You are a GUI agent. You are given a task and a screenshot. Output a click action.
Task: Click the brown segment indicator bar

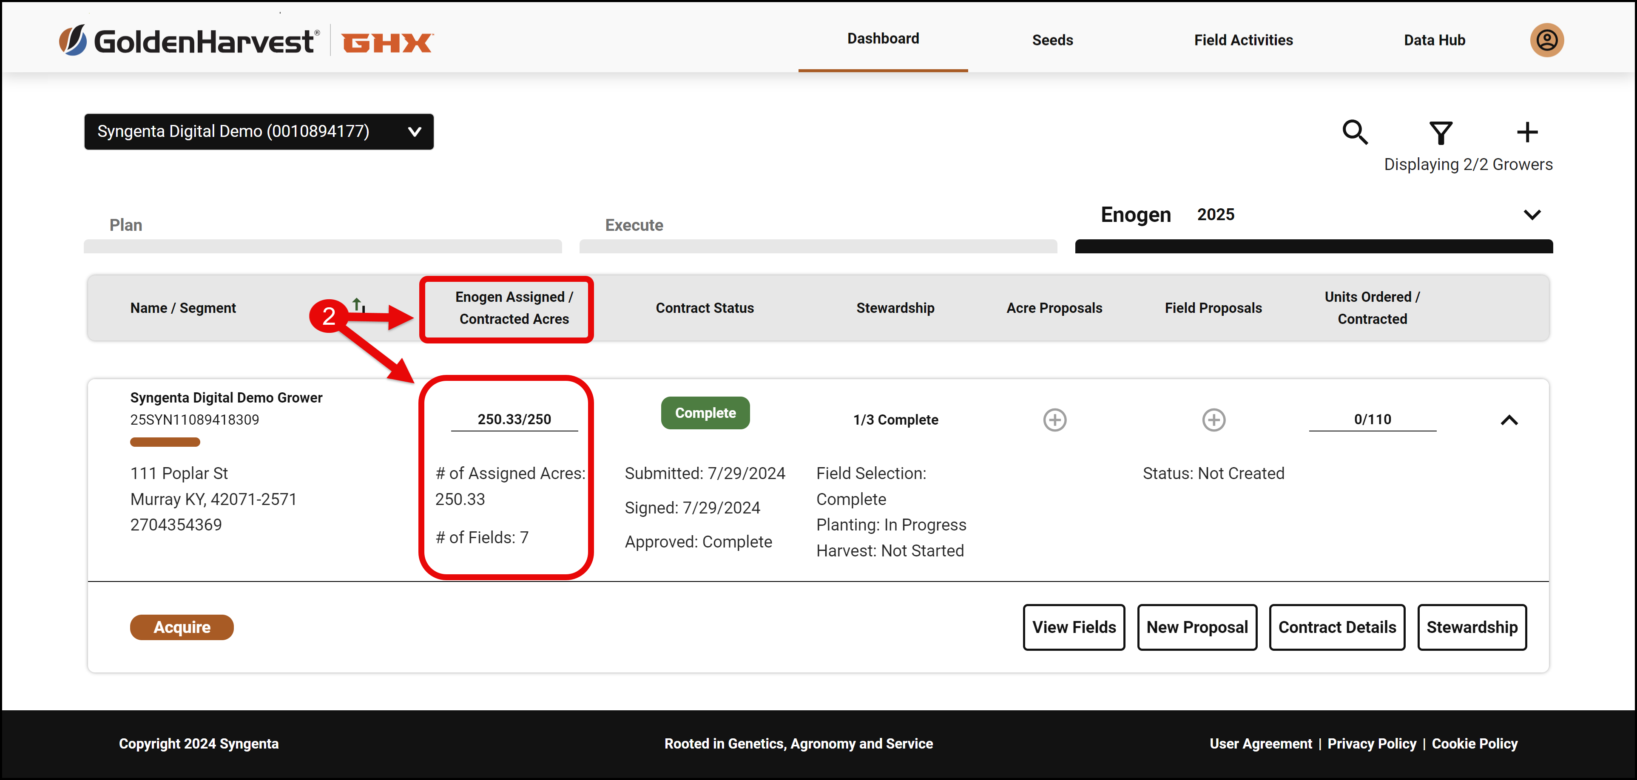[x=165, y=442]
